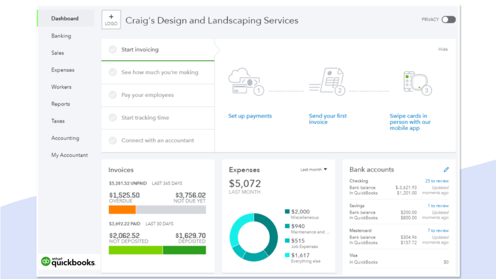Click 25 to review for Checking
This screenshot has height=279, width=496.
click(x=436, y=181)
